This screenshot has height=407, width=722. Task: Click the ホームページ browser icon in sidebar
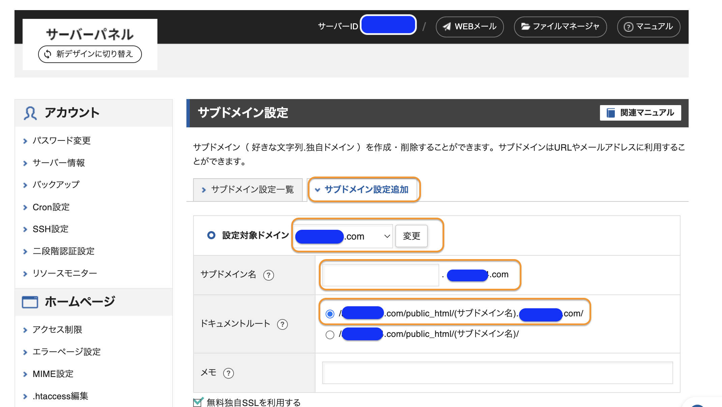(x=30, y=302)
